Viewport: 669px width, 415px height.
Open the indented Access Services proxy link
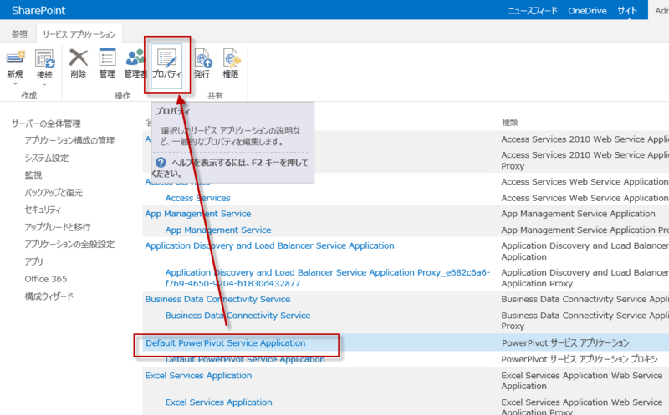coord(198,198)
